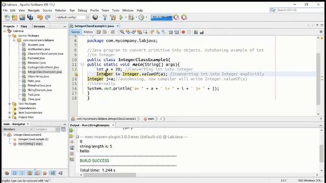The width and height of the screenshot is (326, 183).
Task: Click the red Start Macro Recording icon
Action: (183, 32)
